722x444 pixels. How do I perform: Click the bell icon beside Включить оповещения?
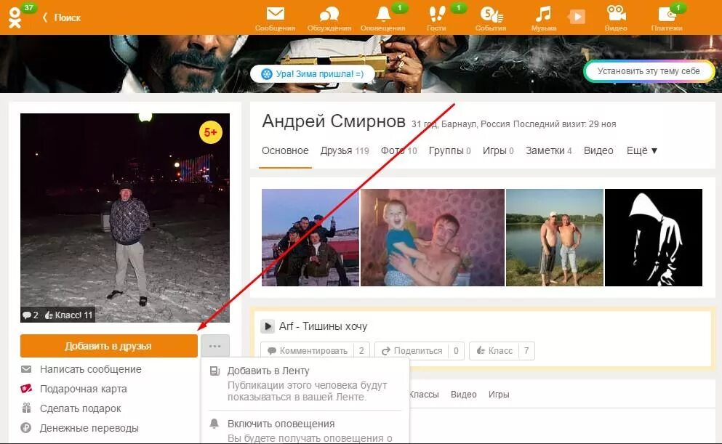[214, 424]
